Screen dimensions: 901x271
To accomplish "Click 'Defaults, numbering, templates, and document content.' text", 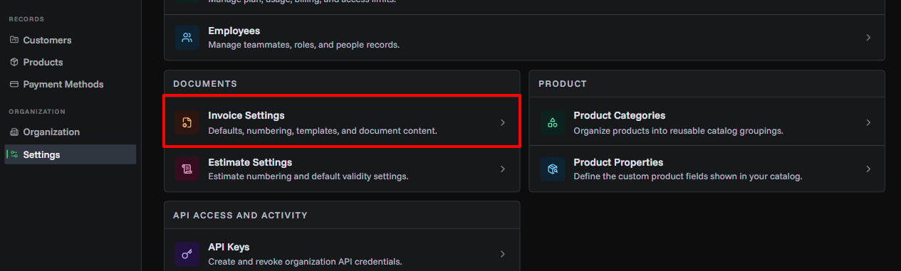I will click(323, 131).
